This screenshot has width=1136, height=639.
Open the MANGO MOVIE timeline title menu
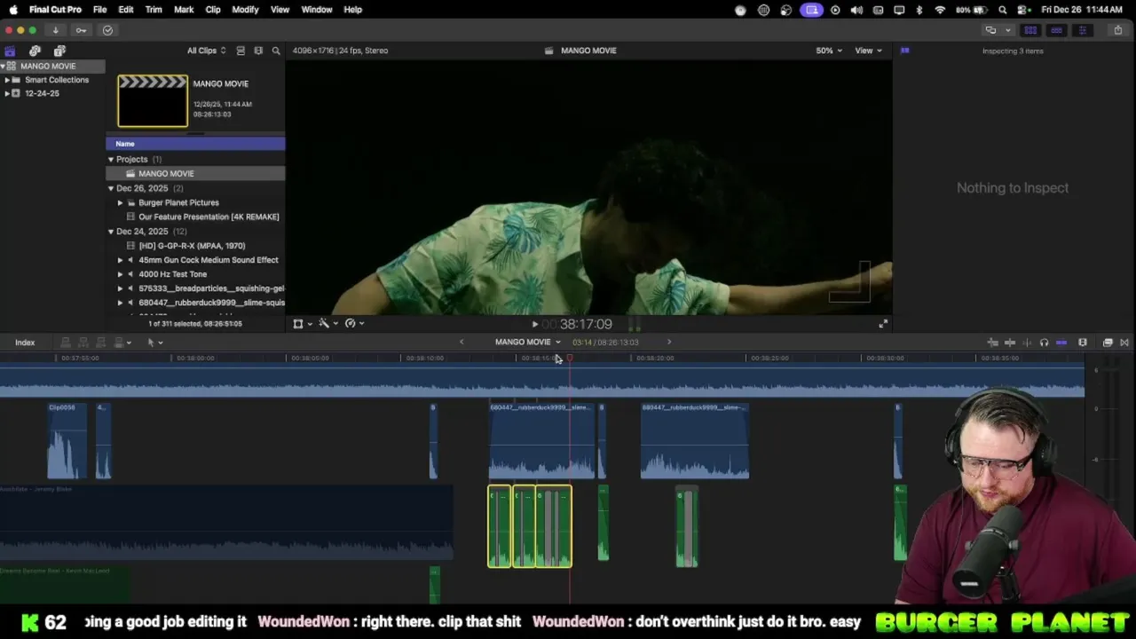[x=527, y=342]
